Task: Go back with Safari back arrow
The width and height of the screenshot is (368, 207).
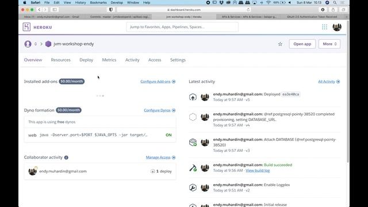Action: click(39, 10)
